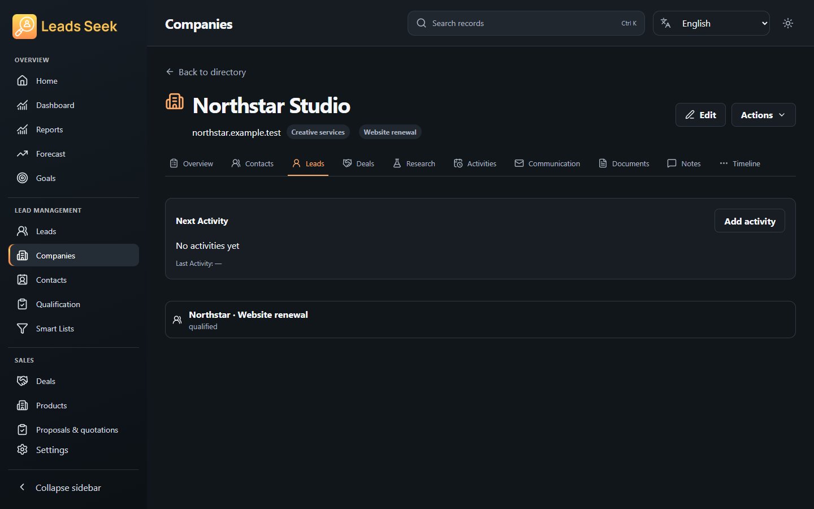This screenshot has height=509, width=814.
Task: Go back to directory link
Action: tap(206, 72)
